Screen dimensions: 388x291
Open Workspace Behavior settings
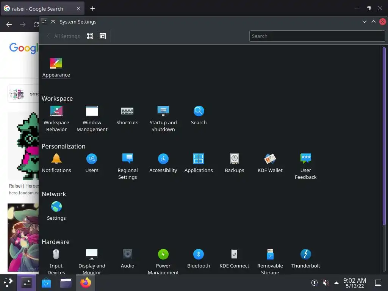tap(56, 119)
